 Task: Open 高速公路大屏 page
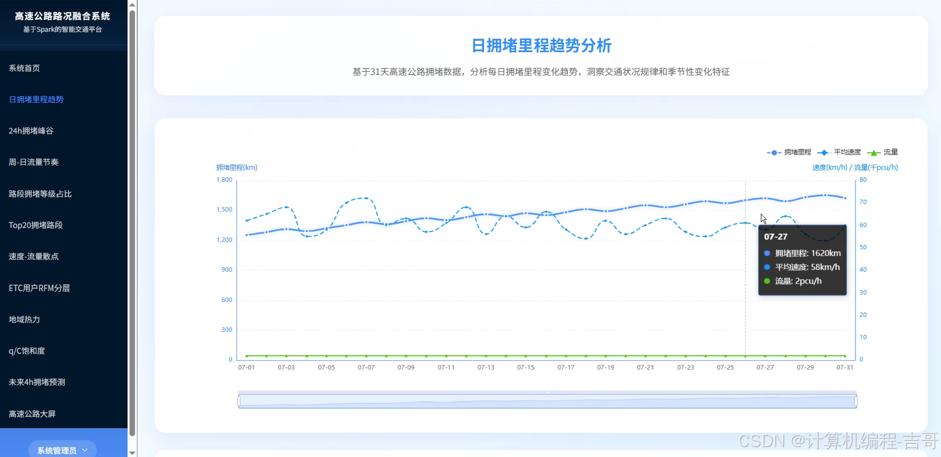click(32, 414)
